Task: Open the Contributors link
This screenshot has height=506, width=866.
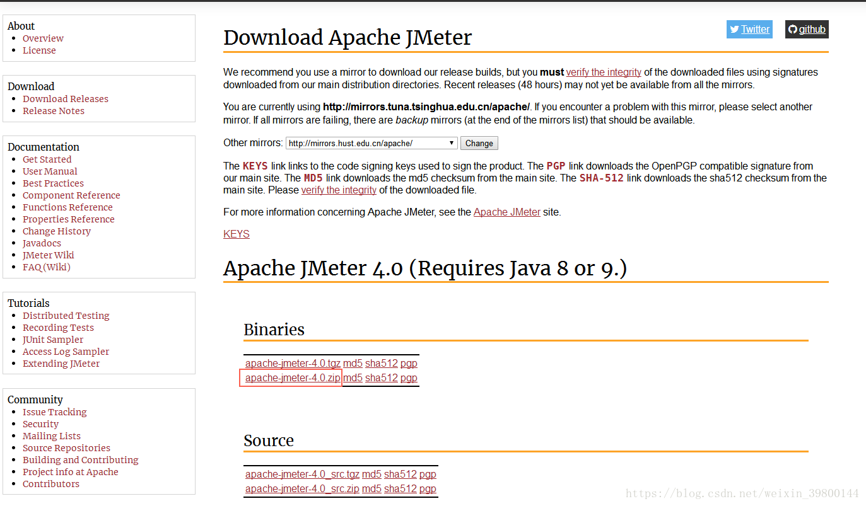Action: point(51,484)
